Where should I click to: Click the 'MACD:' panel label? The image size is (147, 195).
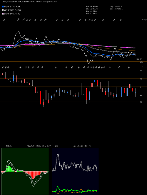point(9,146)
